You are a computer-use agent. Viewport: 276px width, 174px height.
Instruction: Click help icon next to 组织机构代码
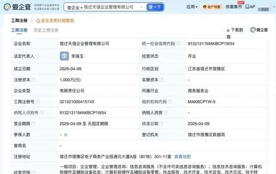click(x=169, y=102)
